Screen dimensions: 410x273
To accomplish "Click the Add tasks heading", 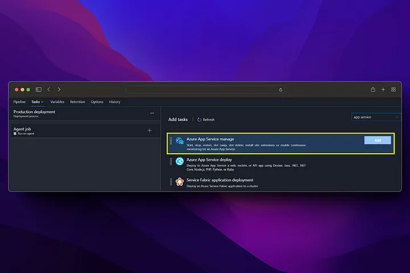I will click(x=178, y=119).
